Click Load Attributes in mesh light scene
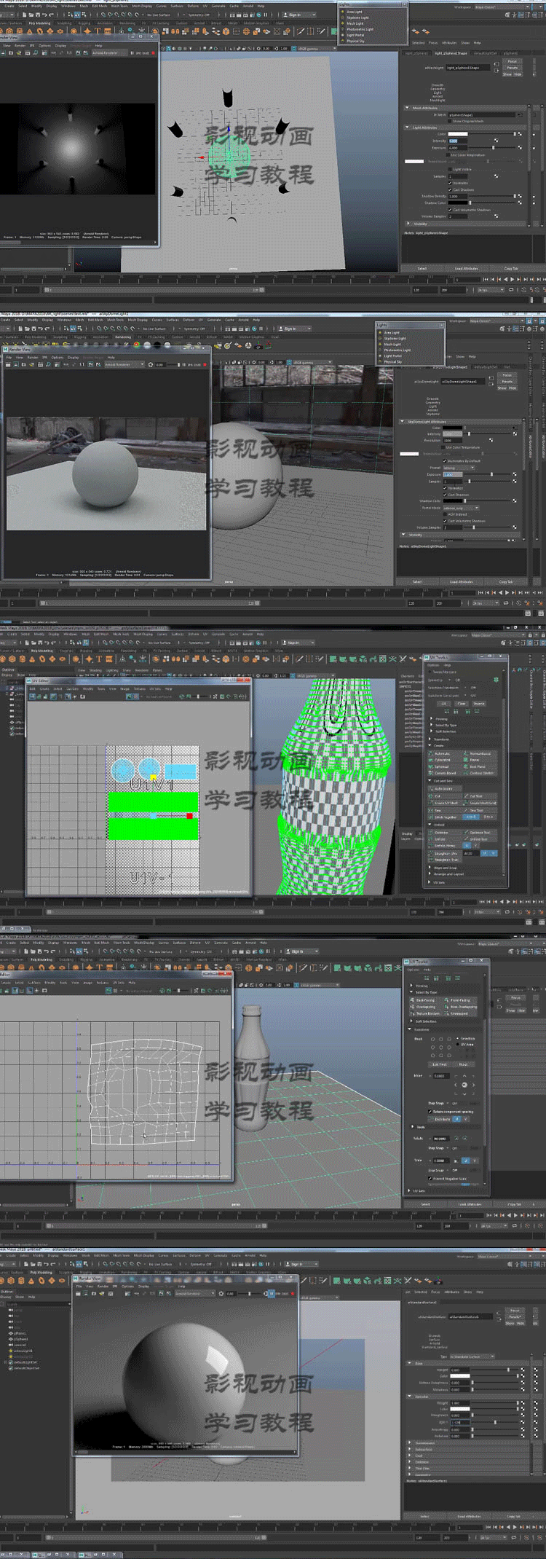The image size is (546, 1559). [x=467, y=268]
